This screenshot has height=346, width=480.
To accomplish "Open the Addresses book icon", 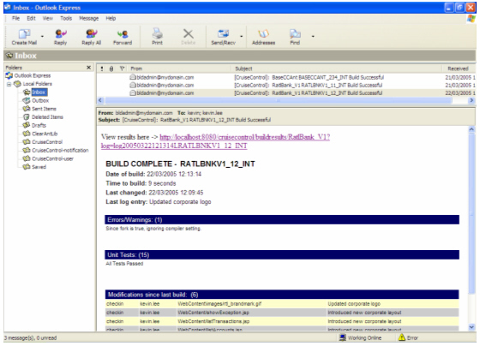I will [263, 33].
